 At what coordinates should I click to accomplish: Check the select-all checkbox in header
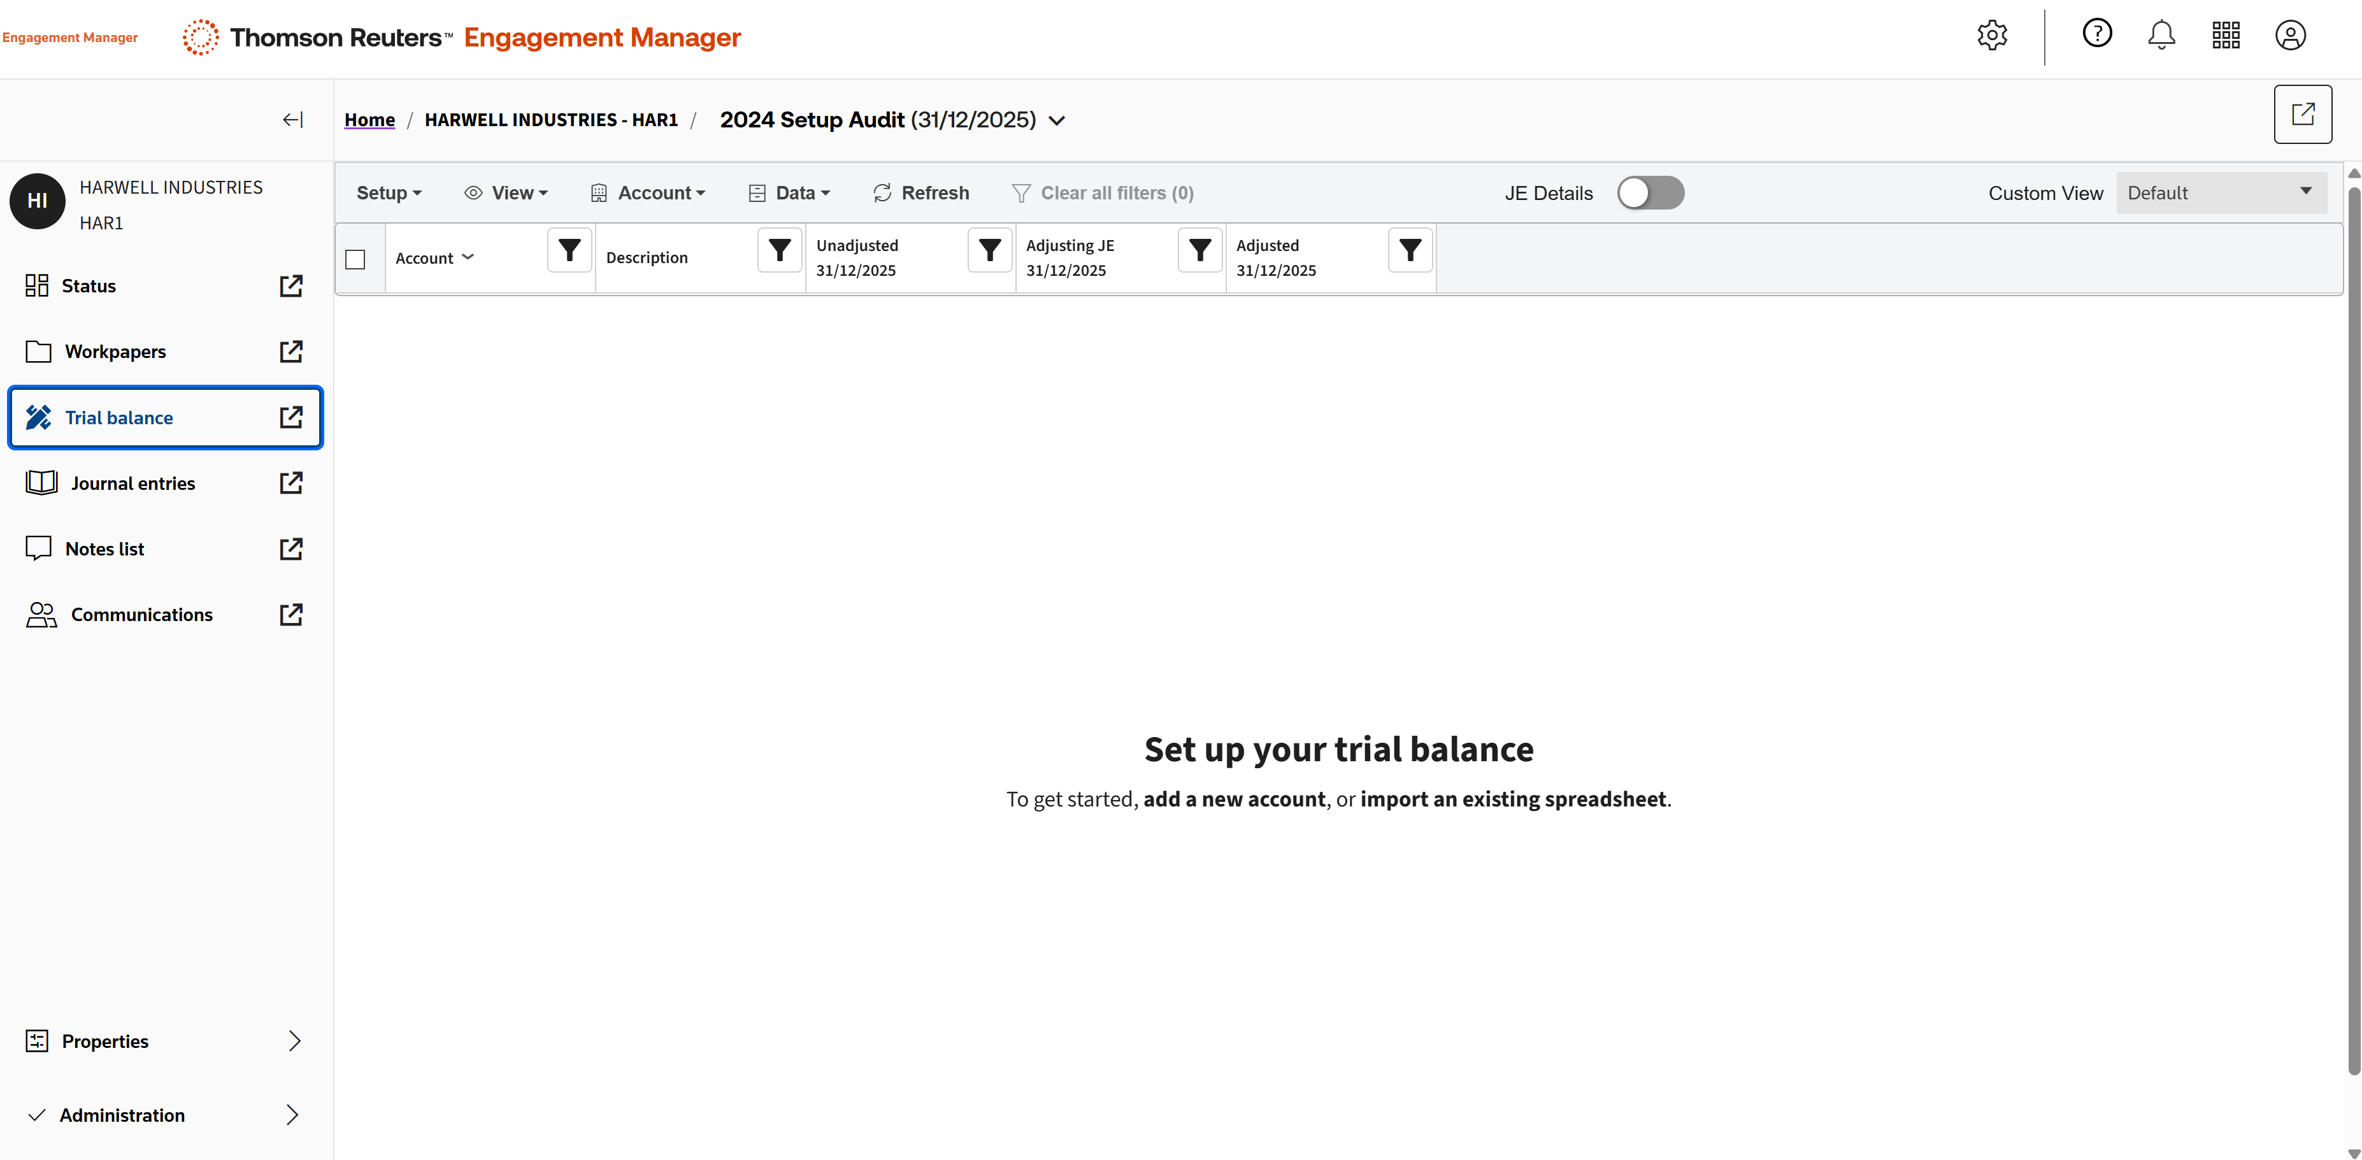[x=356, y=259]
